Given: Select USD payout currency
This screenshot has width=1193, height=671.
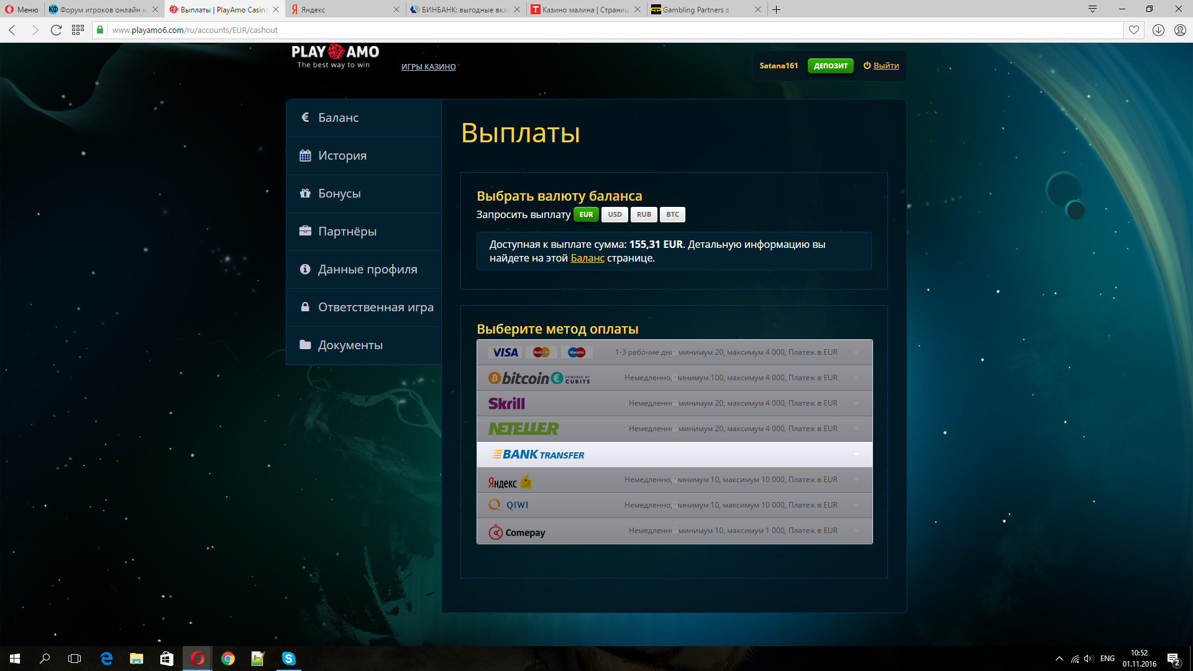Looking at the screenshot, I should pyautogui.click(x=615, y=214).
